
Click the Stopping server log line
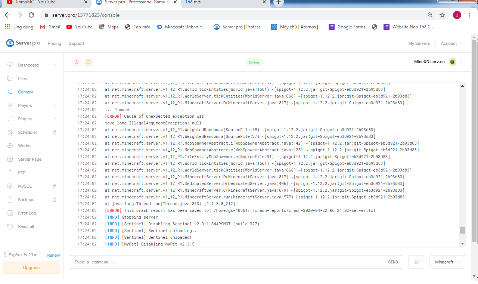tap(131, 217)
